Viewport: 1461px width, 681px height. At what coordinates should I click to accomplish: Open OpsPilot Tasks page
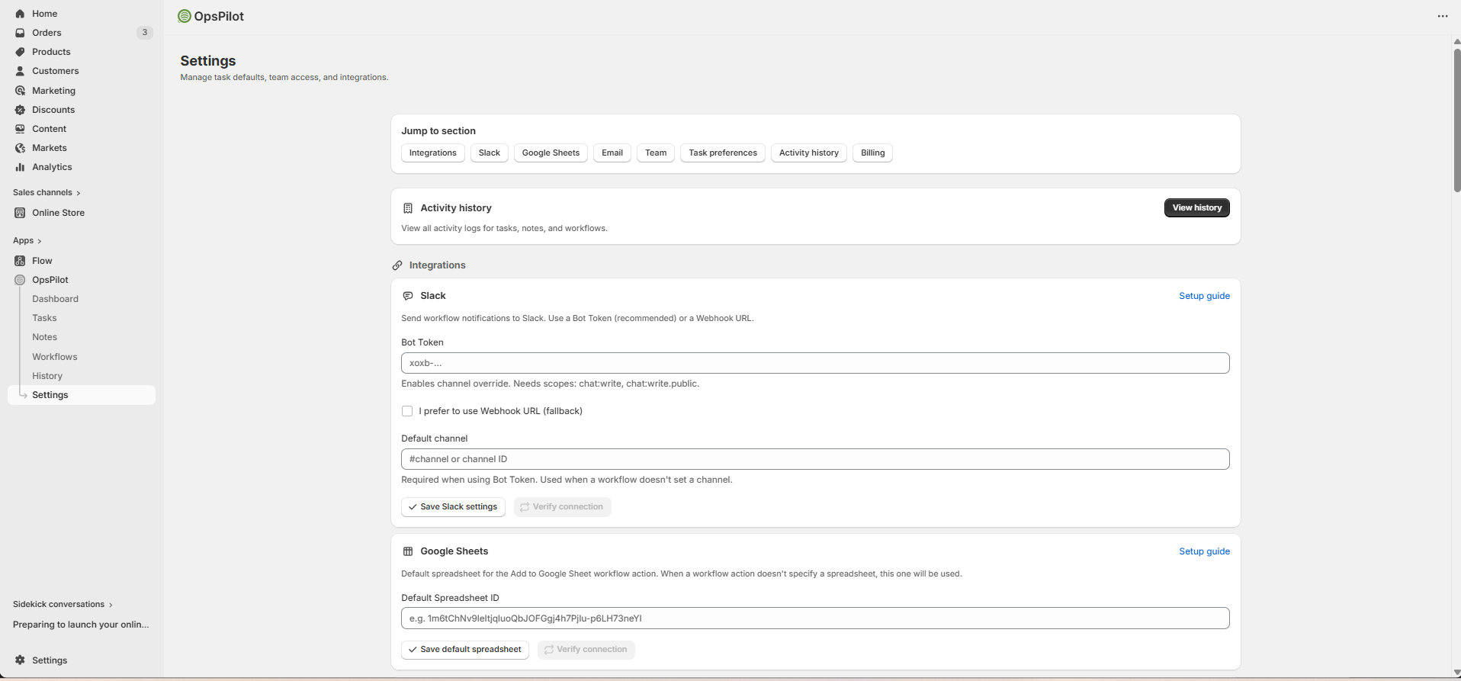[x=44, y=318]
